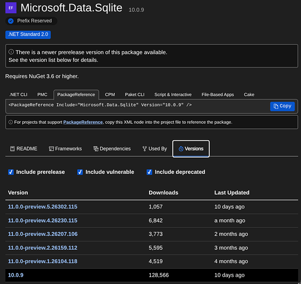Follow the PackageReference documentation link

(83, 122)
